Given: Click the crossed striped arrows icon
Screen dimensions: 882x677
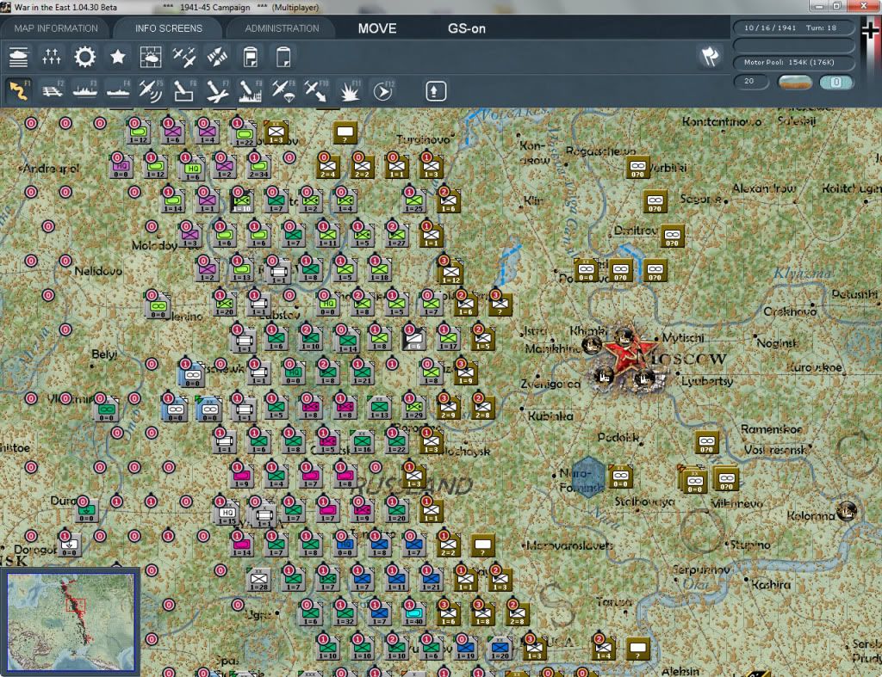Looking at the screenshot, I should click(x=217, y=57).
